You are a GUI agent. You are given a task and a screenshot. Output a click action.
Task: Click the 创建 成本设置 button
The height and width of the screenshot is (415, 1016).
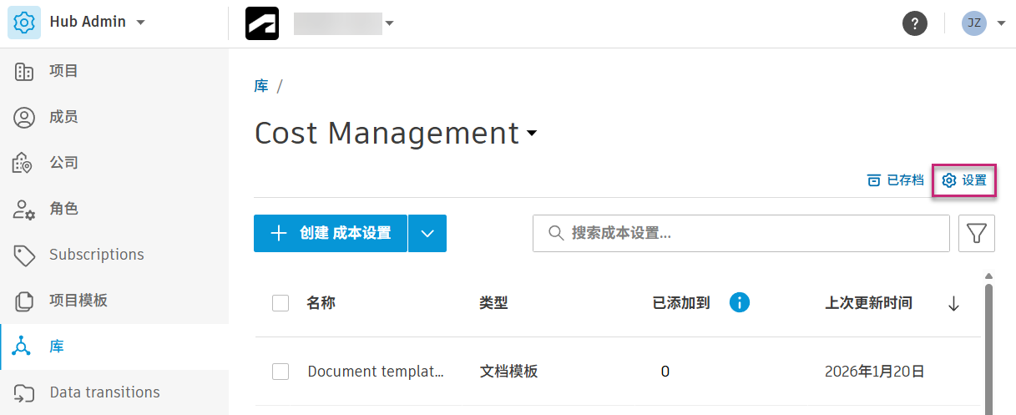[x=330, y=234]
